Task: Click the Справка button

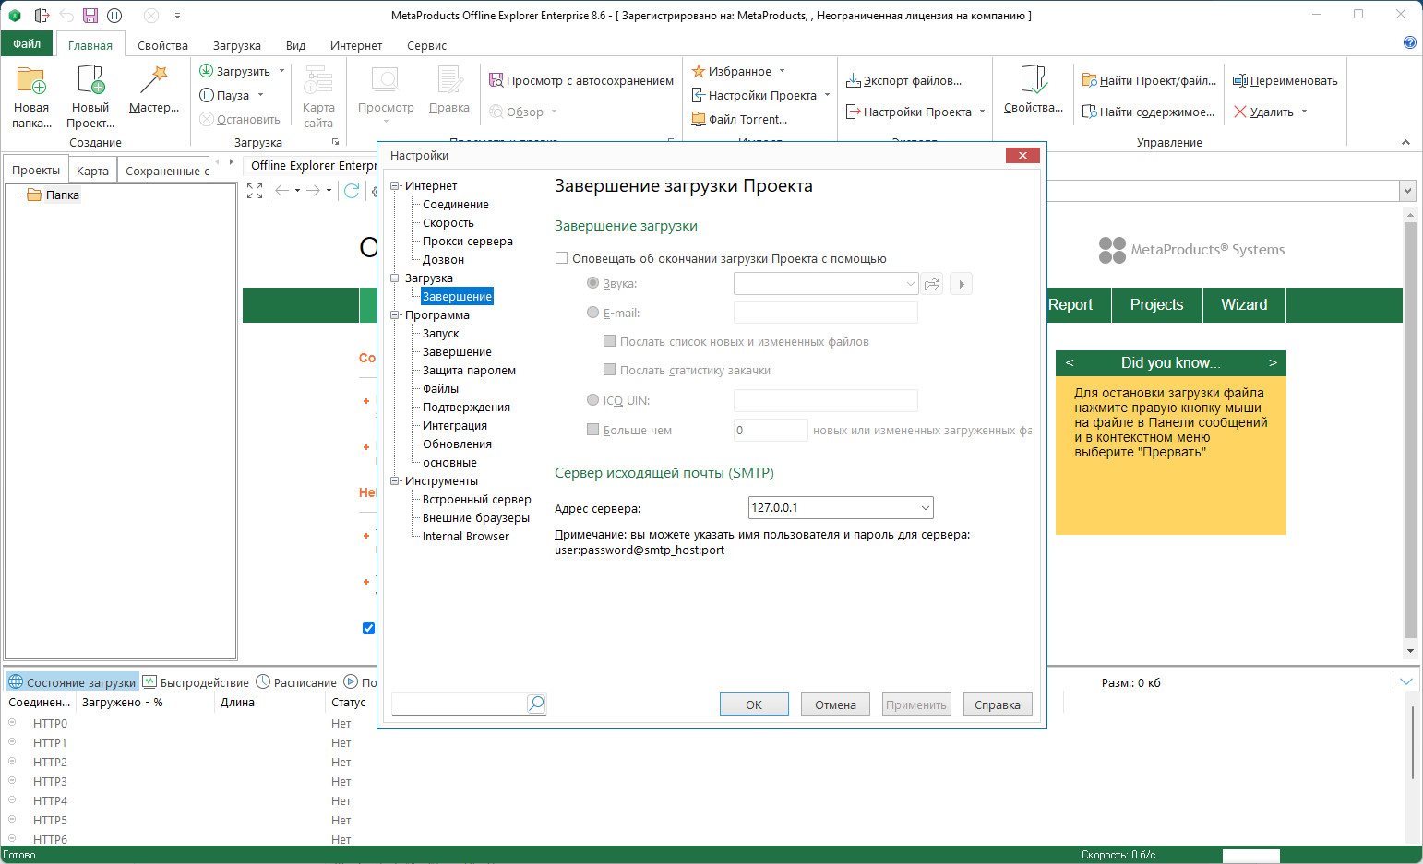Action: click(x=998, y=704)
